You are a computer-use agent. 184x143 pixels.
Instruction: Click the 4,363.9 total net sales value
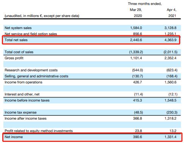pyautogui.click(x=170, y=40)
